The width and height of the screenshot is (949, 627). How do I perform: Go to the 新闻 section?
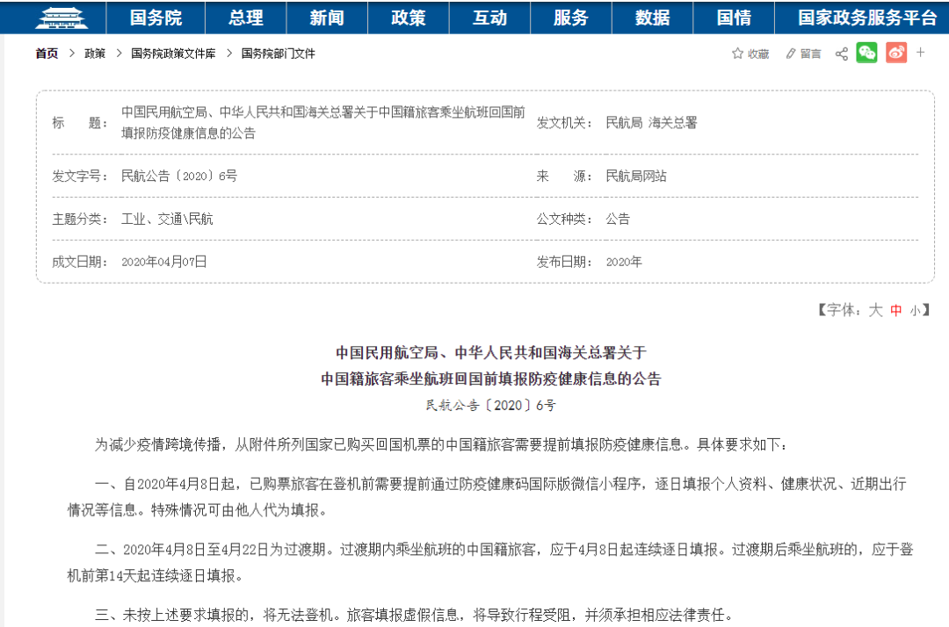pos(327,18)
